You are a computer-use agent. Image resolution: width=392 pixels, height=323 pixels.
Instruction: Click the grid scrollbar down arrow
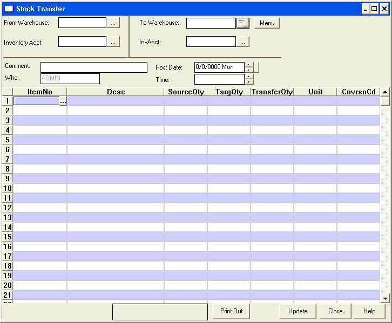point(385,298)
